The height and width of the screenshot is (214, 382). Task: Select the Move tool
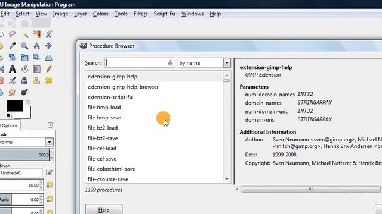[x=48, y=46]
